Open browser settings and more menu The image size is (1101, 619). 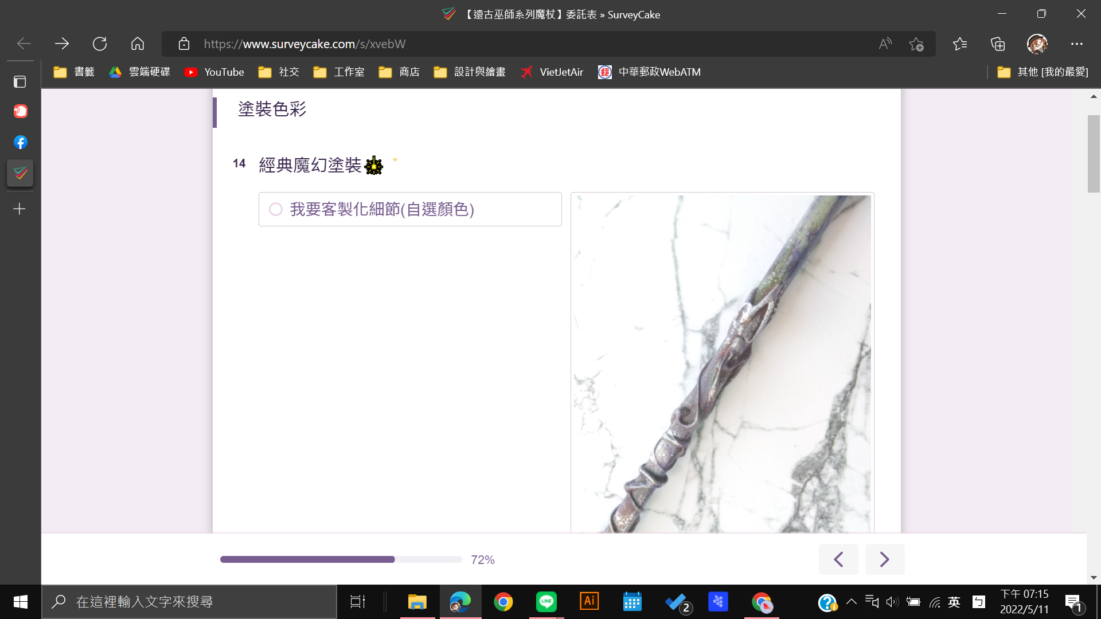1077,44
